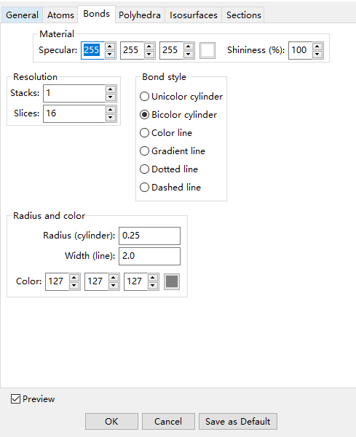Decrease Slices resolution with down arrow
Screen dimensions: 356x437
(111, 117)
